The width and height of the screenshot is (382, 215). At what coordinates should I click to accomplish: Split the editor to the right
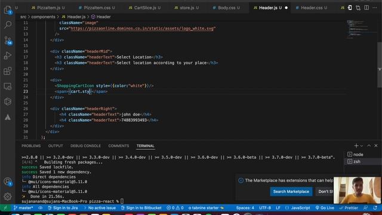coord(366,8)
